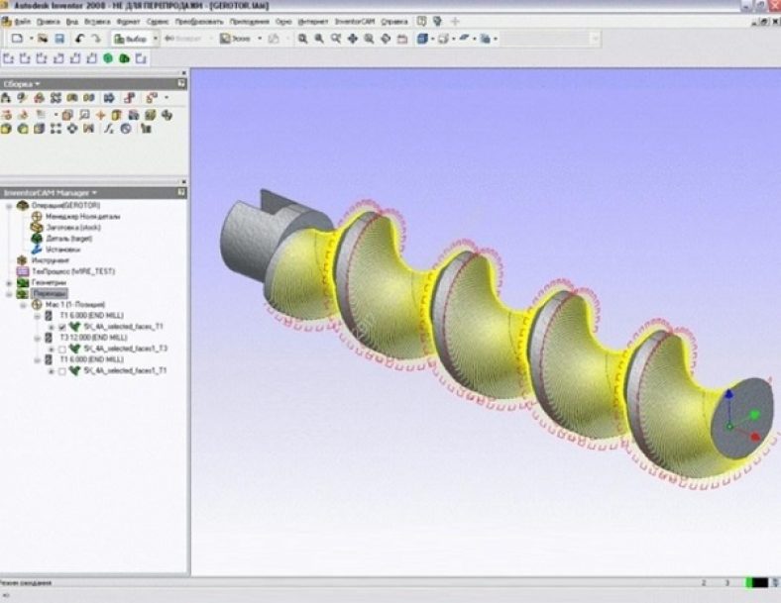This screenshot has width=781, height=603.
Task: Open the Справка menu
Action: pyautogui.click(x=394, y=22)
